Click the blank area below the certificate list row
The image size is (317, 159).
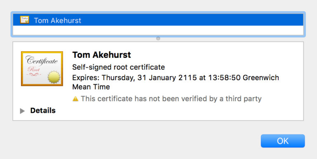pos(158,30)
